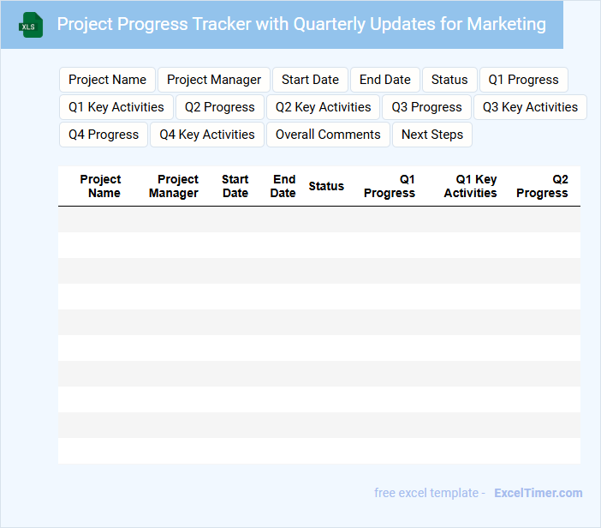Click the green XLS file icon
Screen dimensions: 601x528
(31, 25)
